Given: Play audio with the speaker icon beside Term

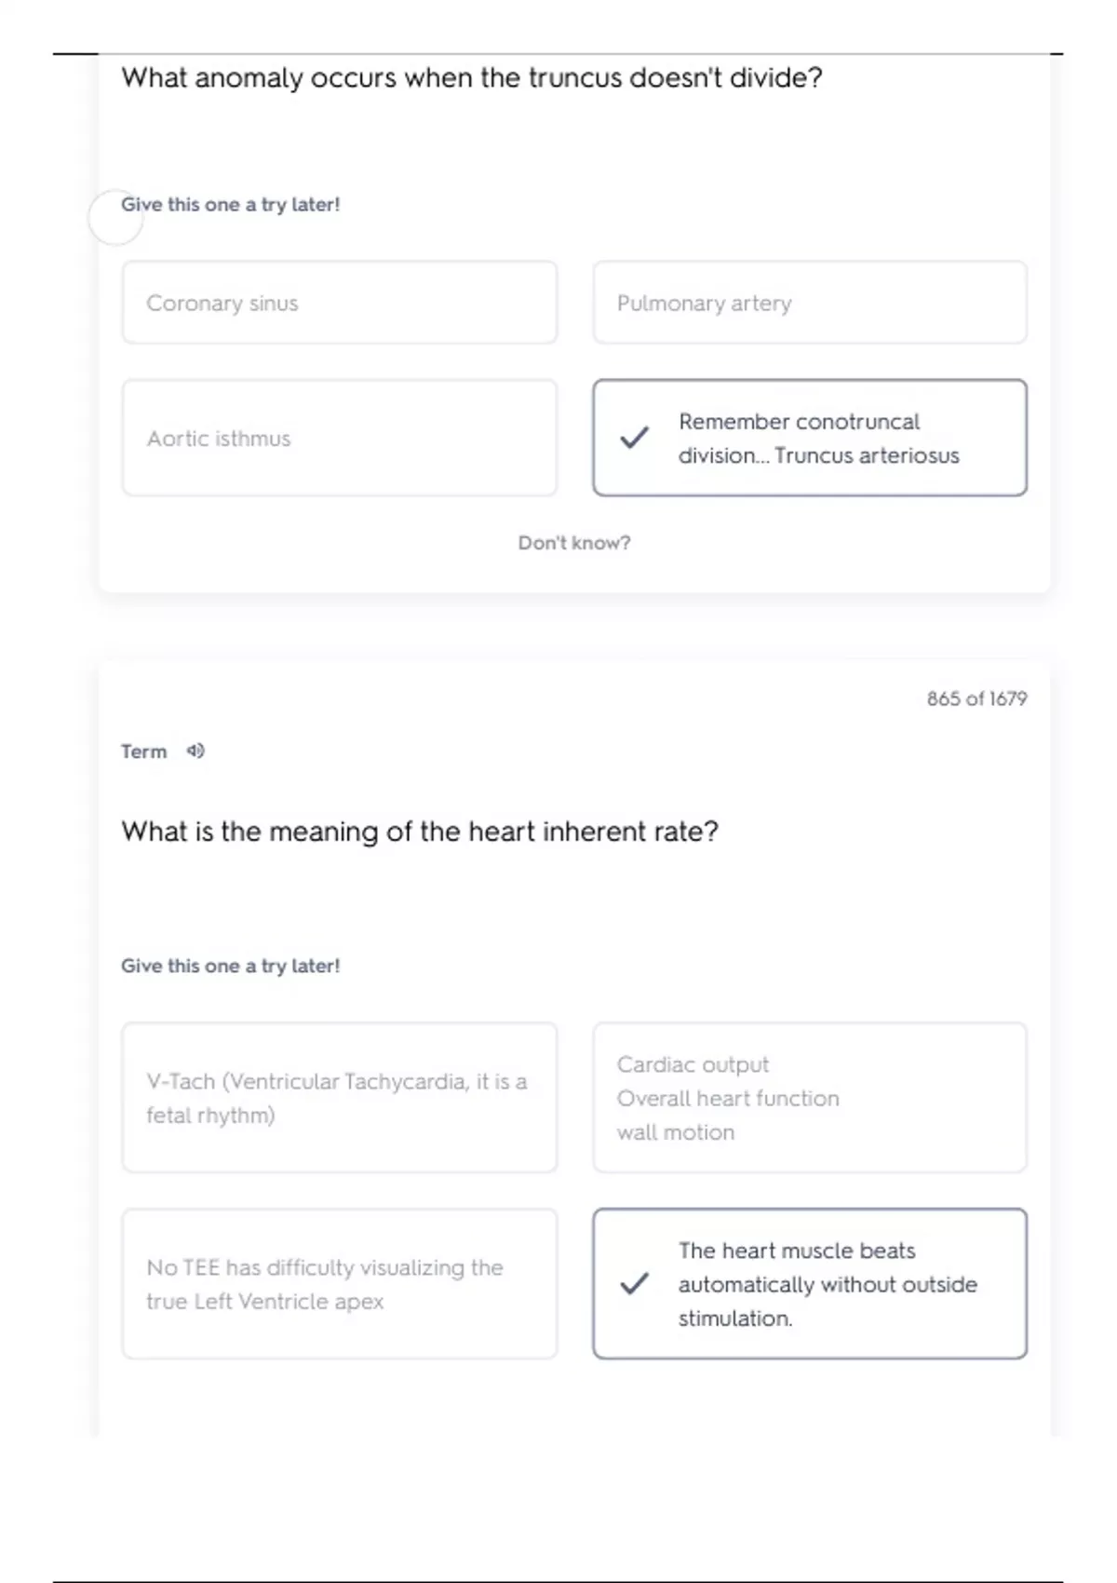Looking at the screenshot, I should pos(195,751).
